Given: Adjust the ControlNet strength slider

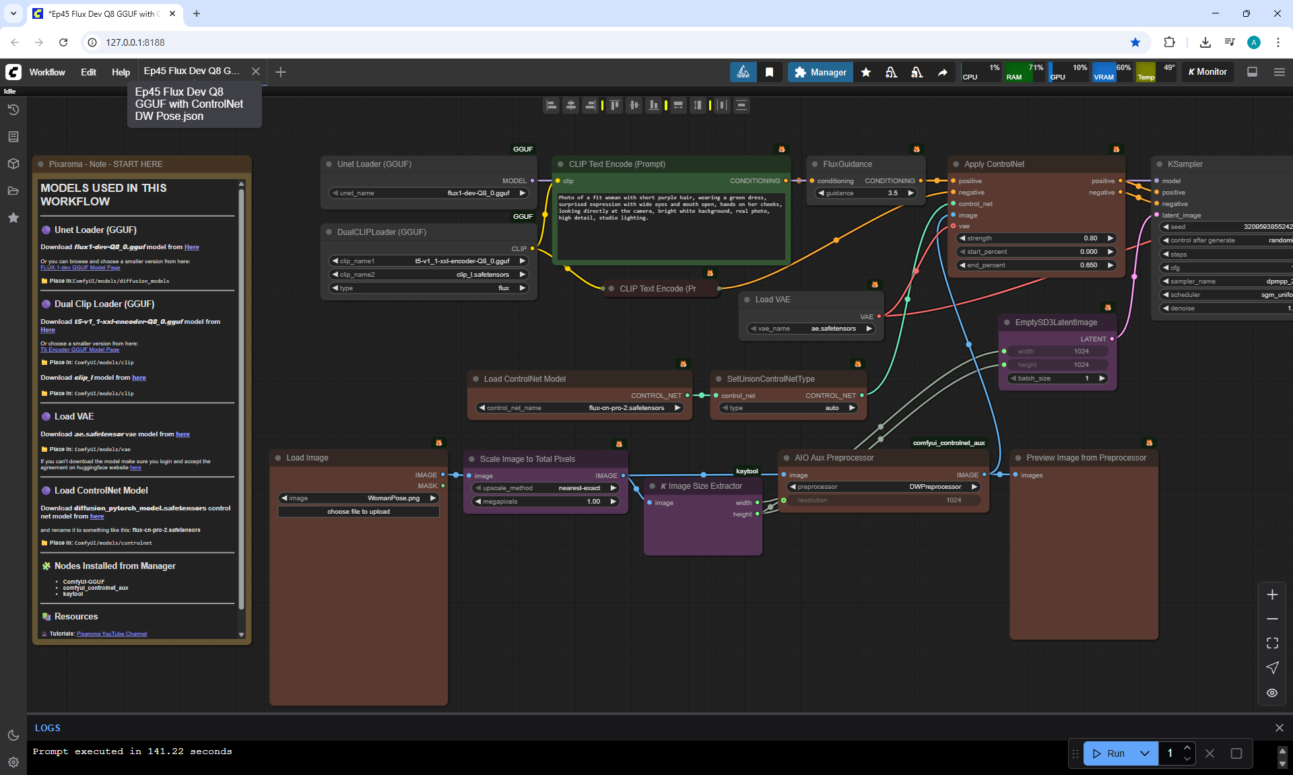Looking at the screenshot, I should tap(1036, 238).
